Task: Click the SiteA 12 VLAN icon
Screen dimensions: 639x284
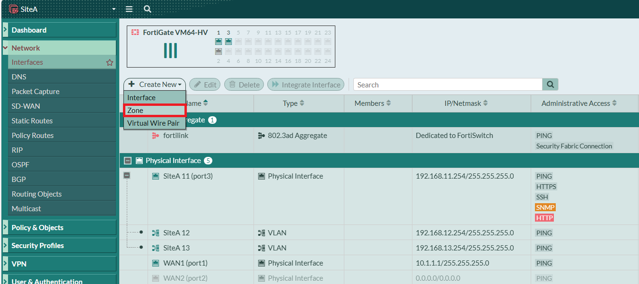Action: (x=156, y=233)
